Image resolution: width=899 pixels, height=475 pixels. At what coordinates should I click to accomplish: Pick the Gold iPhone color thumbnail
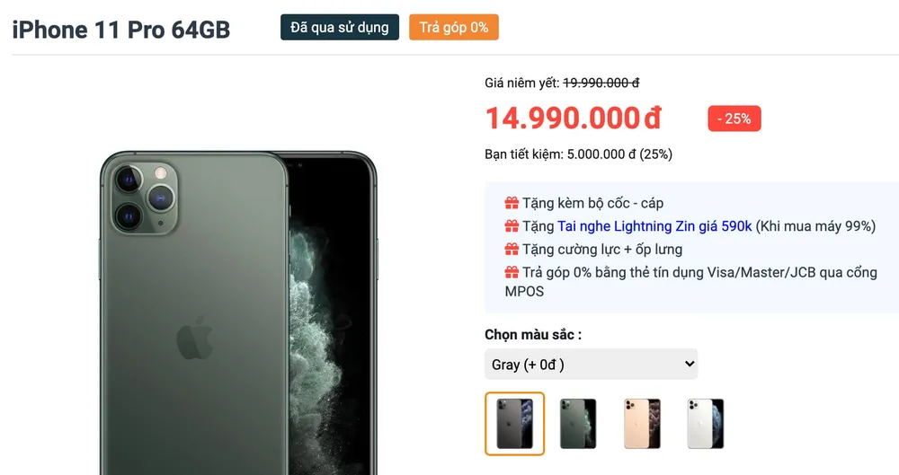point(642,424)
